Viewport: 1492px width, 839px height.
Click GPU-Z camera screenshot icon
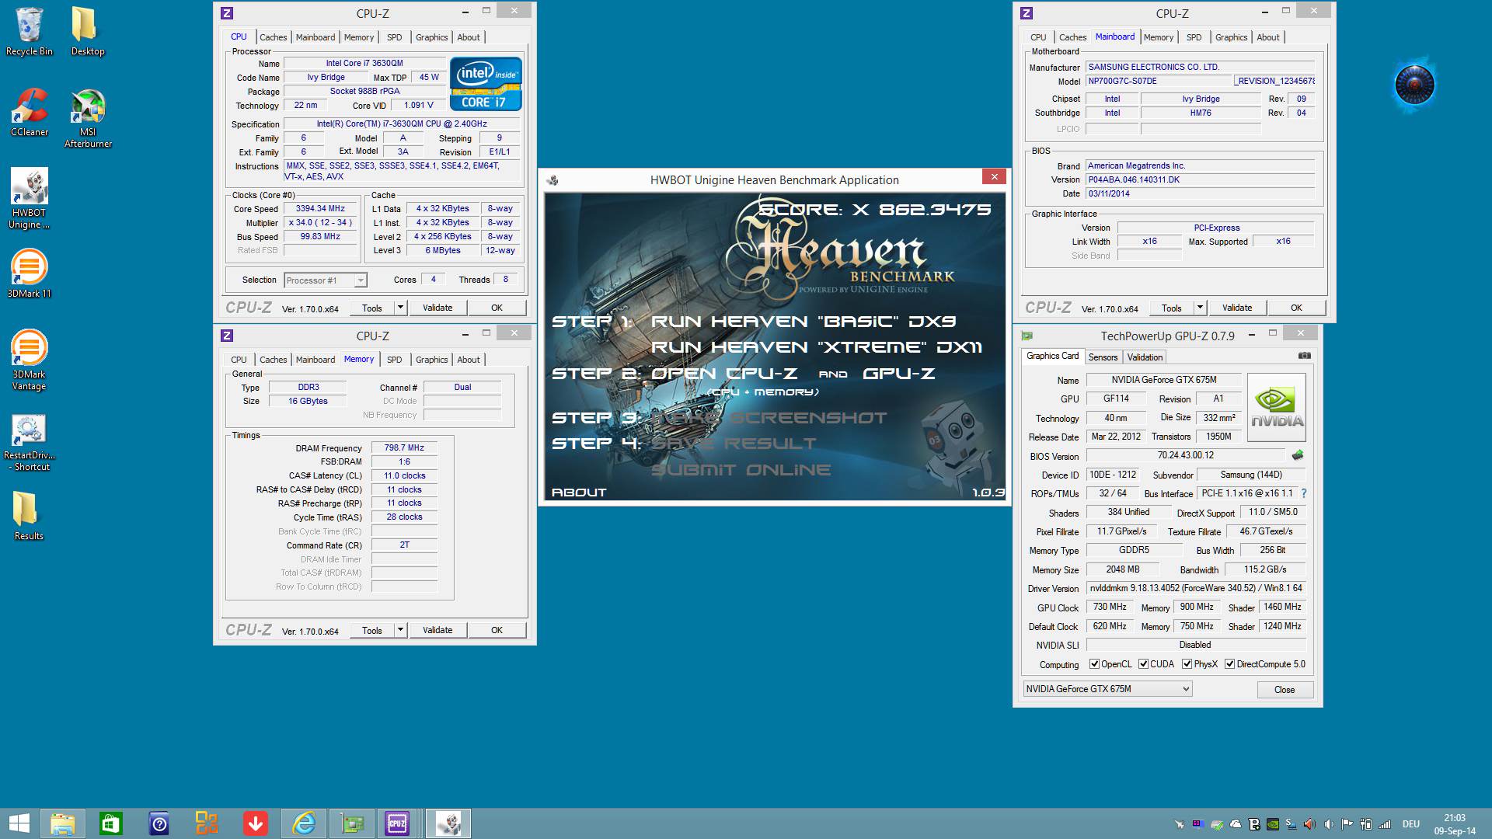[x=1304, y=356]
